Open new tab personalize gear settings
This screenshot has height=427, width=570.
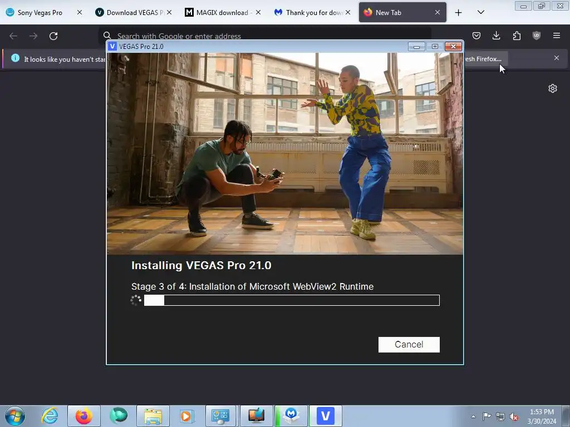click(x=553, y=88)
